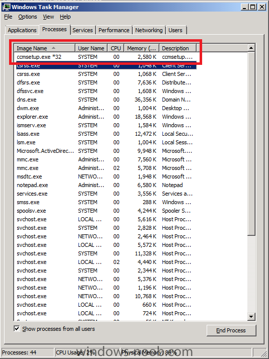Click the Notepad description cell

(x=172, y=185)
